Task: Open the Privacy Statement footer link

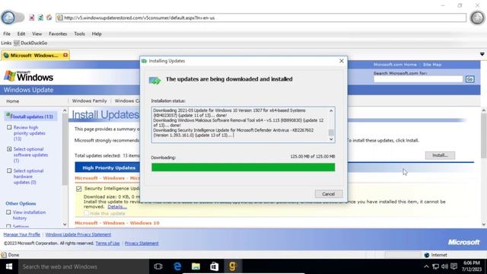Action: tap(142, 244)
